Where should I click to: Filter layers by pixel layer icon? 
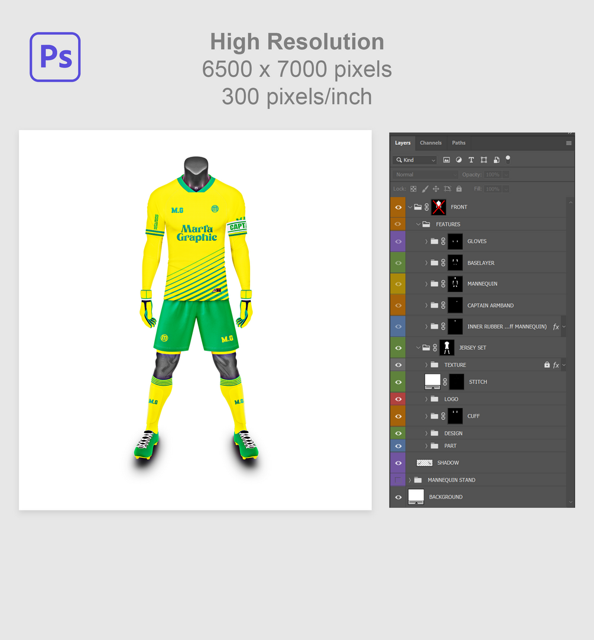(446, 160)
